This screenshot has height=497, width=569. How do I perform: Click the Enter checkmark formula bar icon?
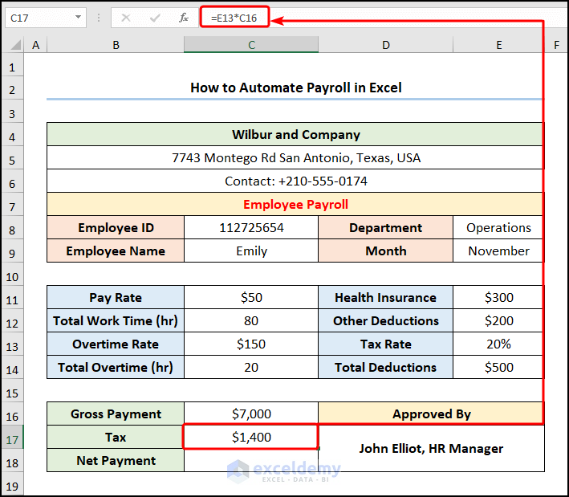pos(155,18)
